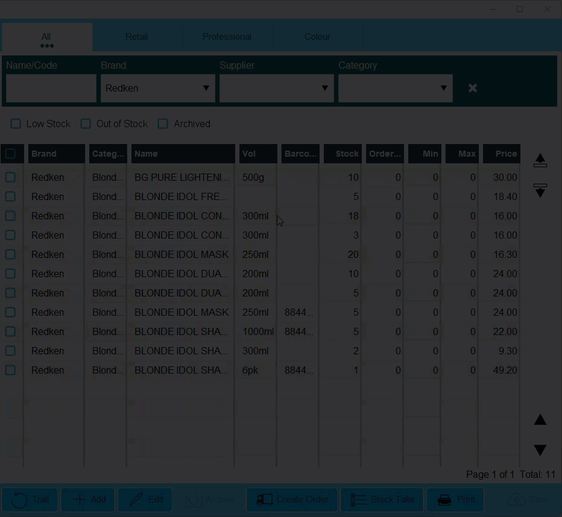Select the name cell "BLONDE IDOL FRE..."
This screenshot has height=517, width=562.
(181, 196)
